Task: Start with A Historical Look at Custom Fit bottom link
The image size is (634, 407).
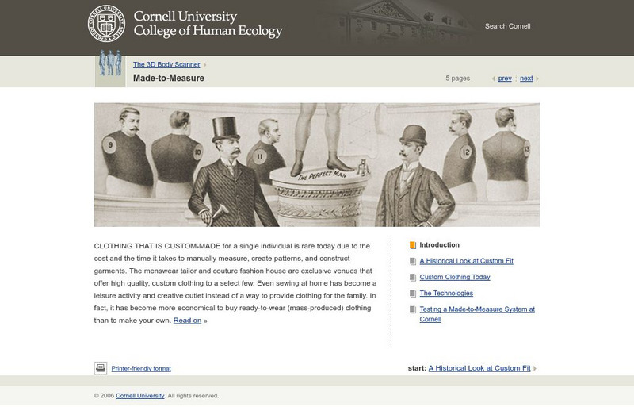Action: (479, 367)
